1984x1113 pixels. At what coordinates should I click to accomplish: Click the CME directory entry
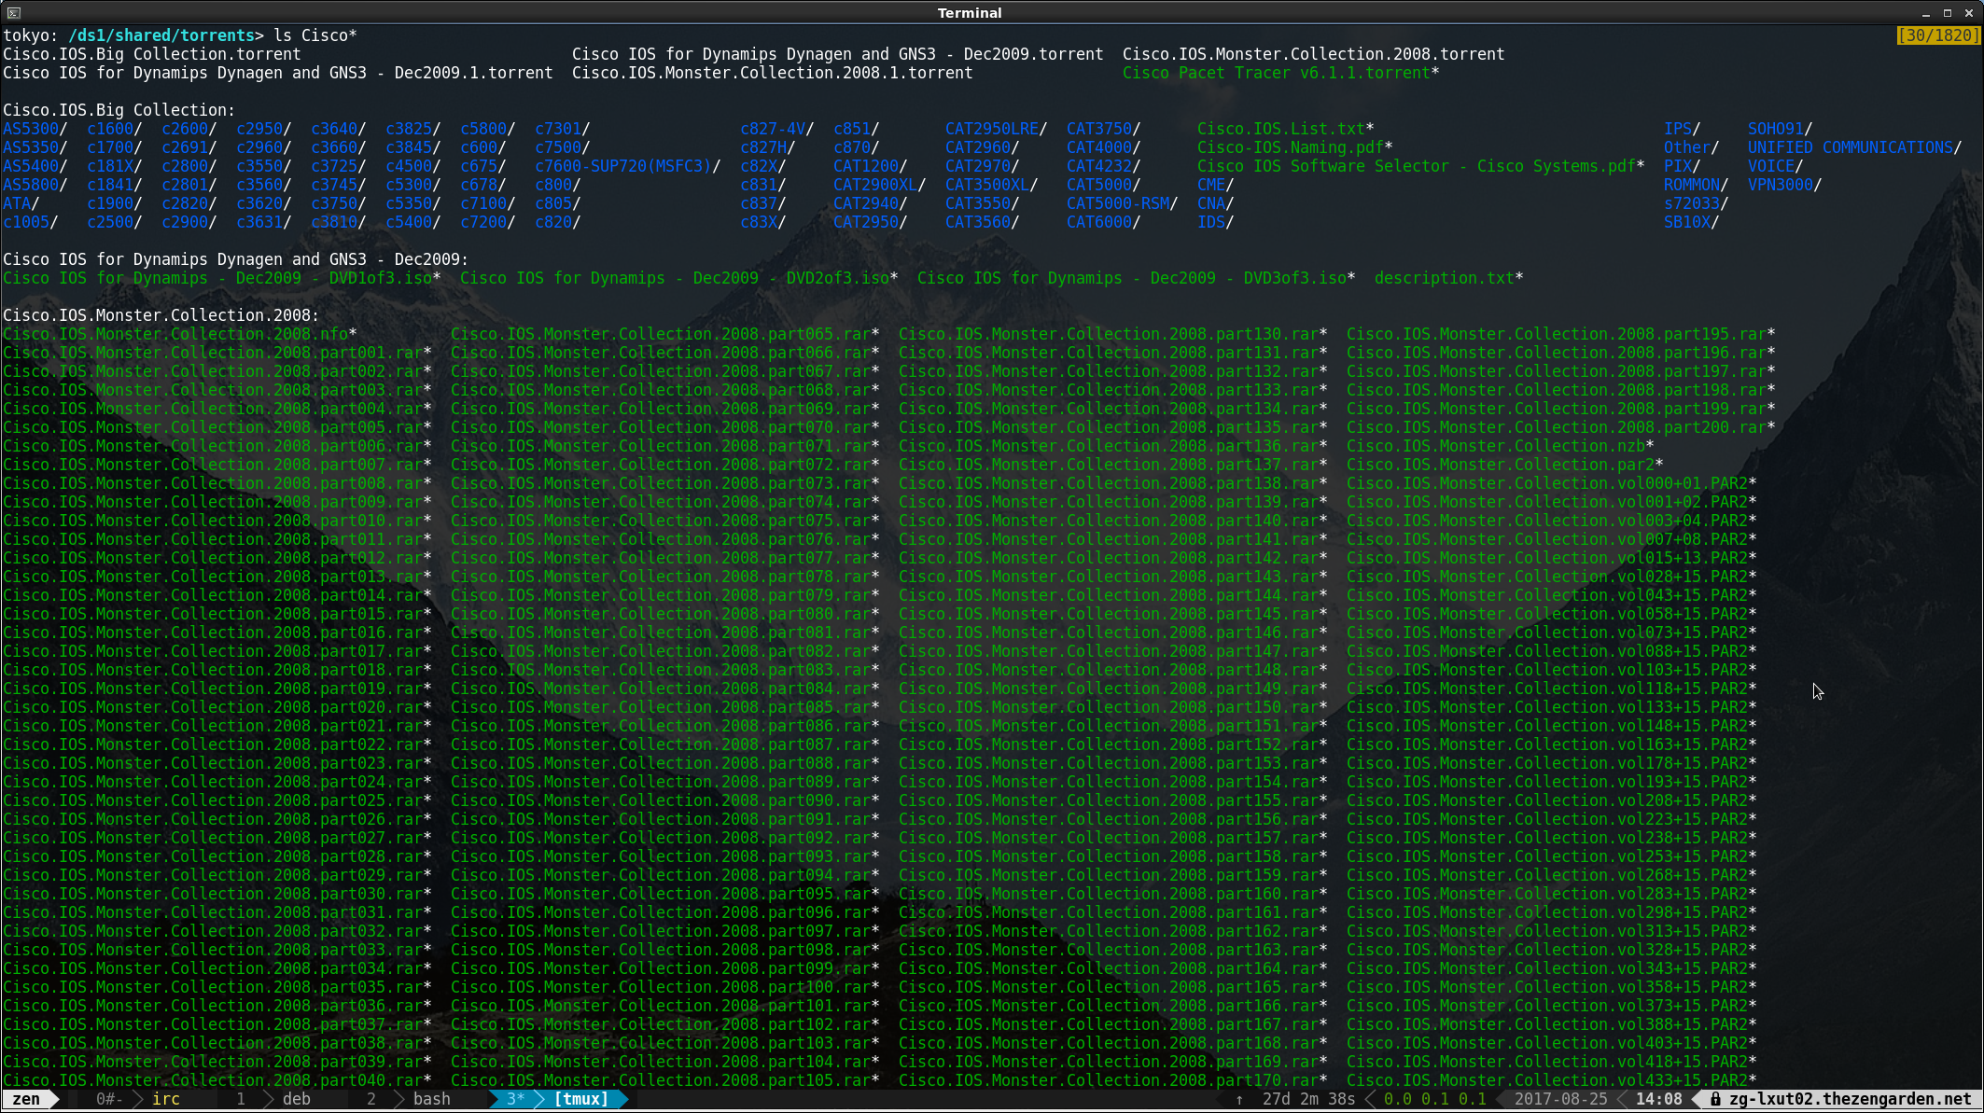tap(1211, 185)
